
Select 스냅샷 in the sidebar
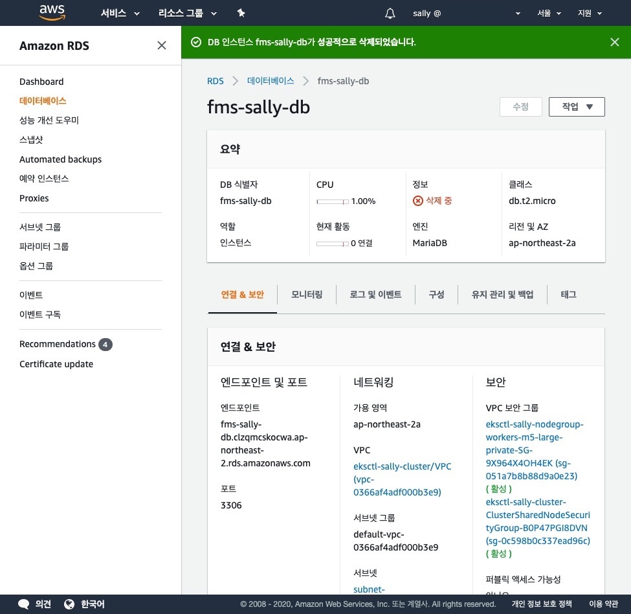click(x=31, y=140)
